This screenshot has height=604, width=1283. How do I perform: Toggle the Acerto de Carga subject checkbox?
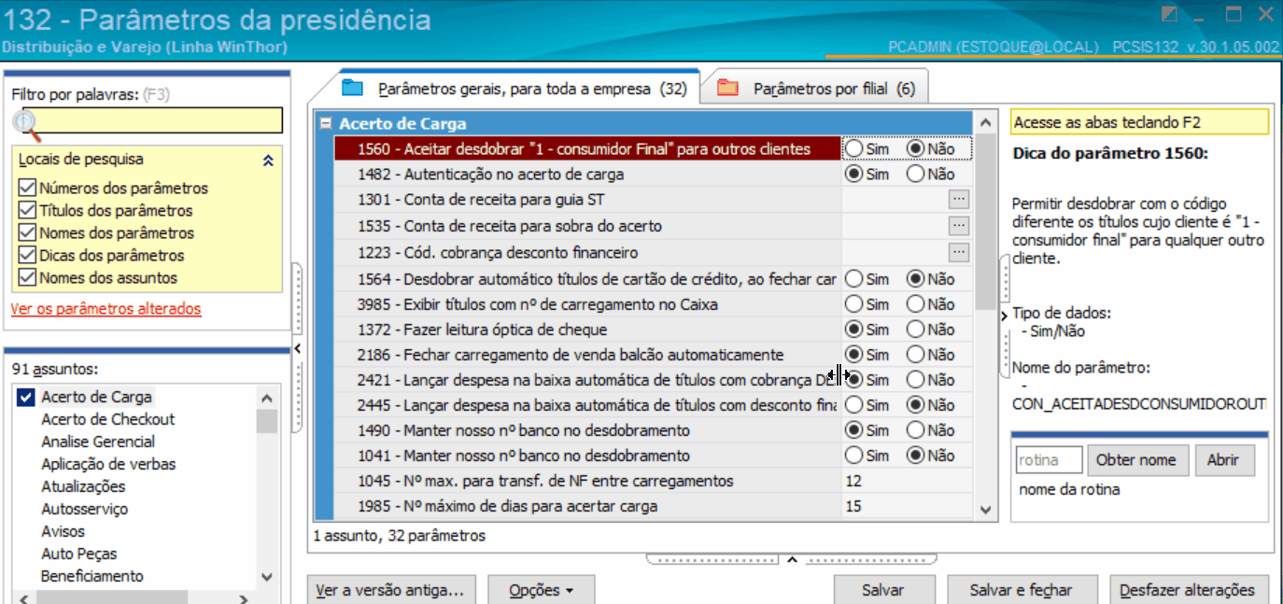26,398
